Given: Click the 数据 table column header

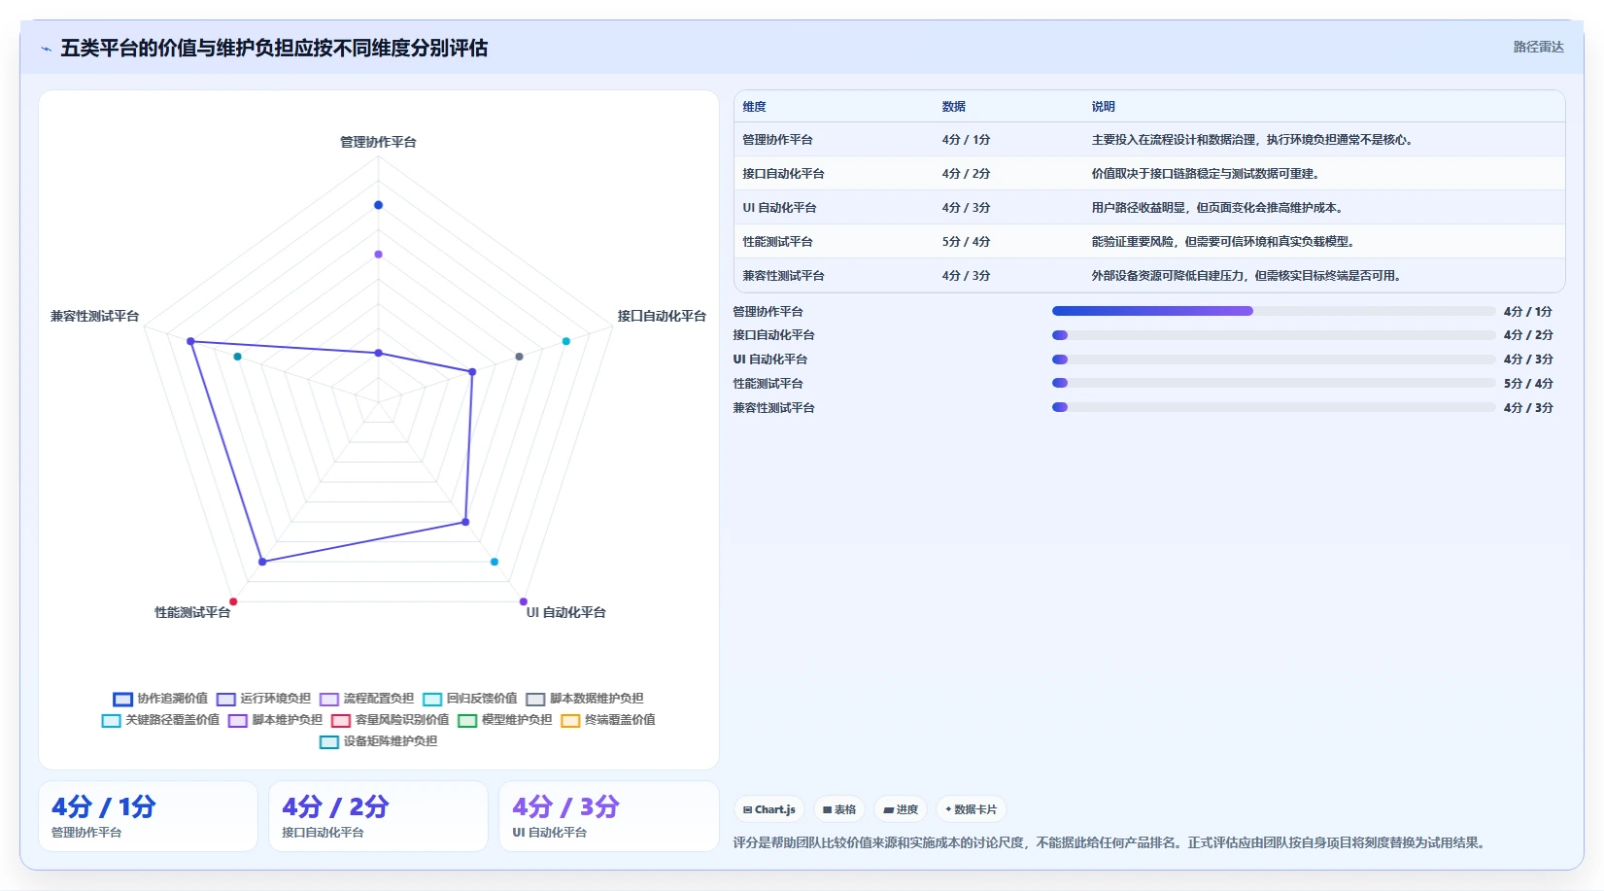Looking at the screenshot, I should coord(954,107).
